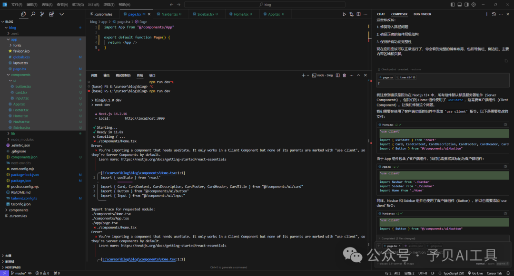Click master branch in status bar

click(19, 273)
